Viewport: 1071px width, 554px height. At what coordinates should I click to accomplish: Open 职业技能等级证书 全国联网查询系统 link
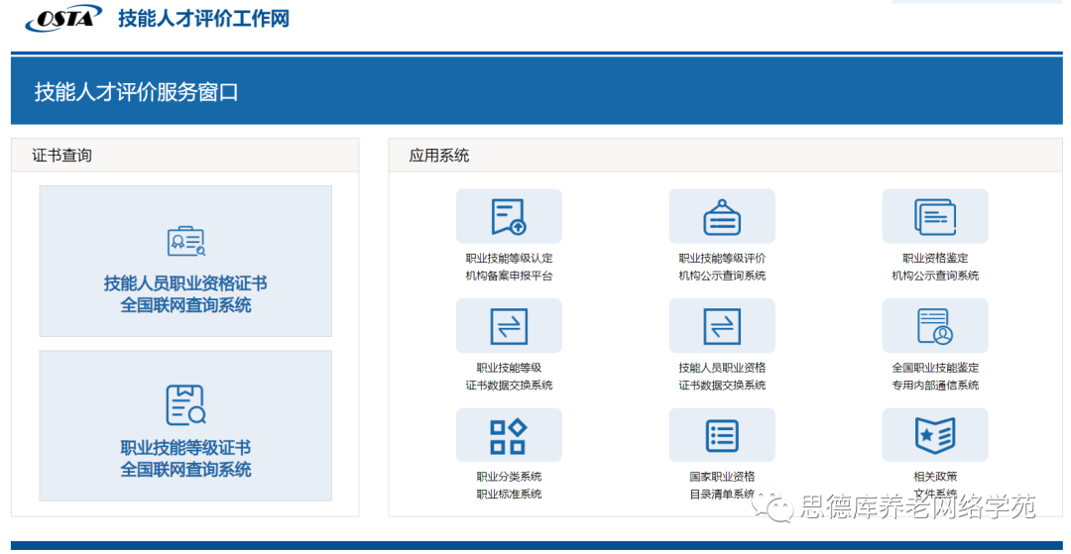185,459
